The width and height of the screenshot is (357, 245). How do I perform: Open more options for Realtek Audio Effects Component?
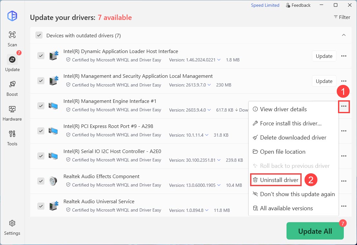click(343, 181)
